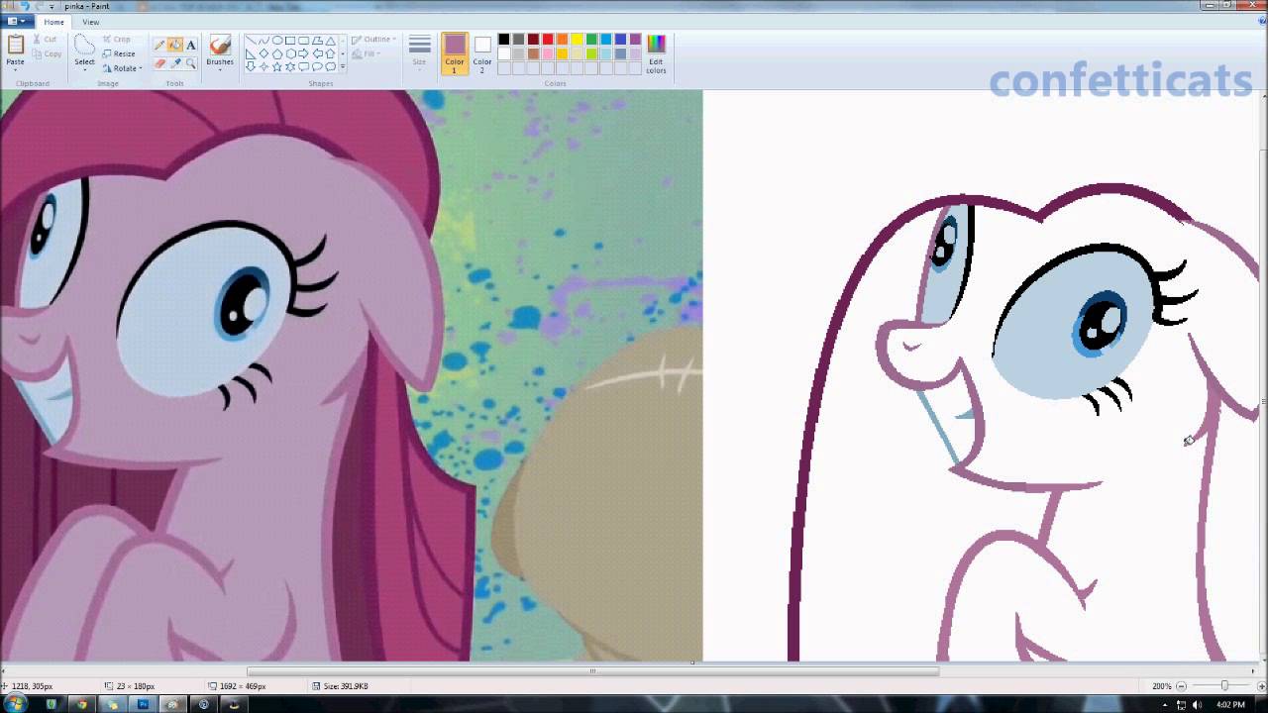Select the Eraser tool
The image size is (1268, 713).
click(x=159, y=63)
